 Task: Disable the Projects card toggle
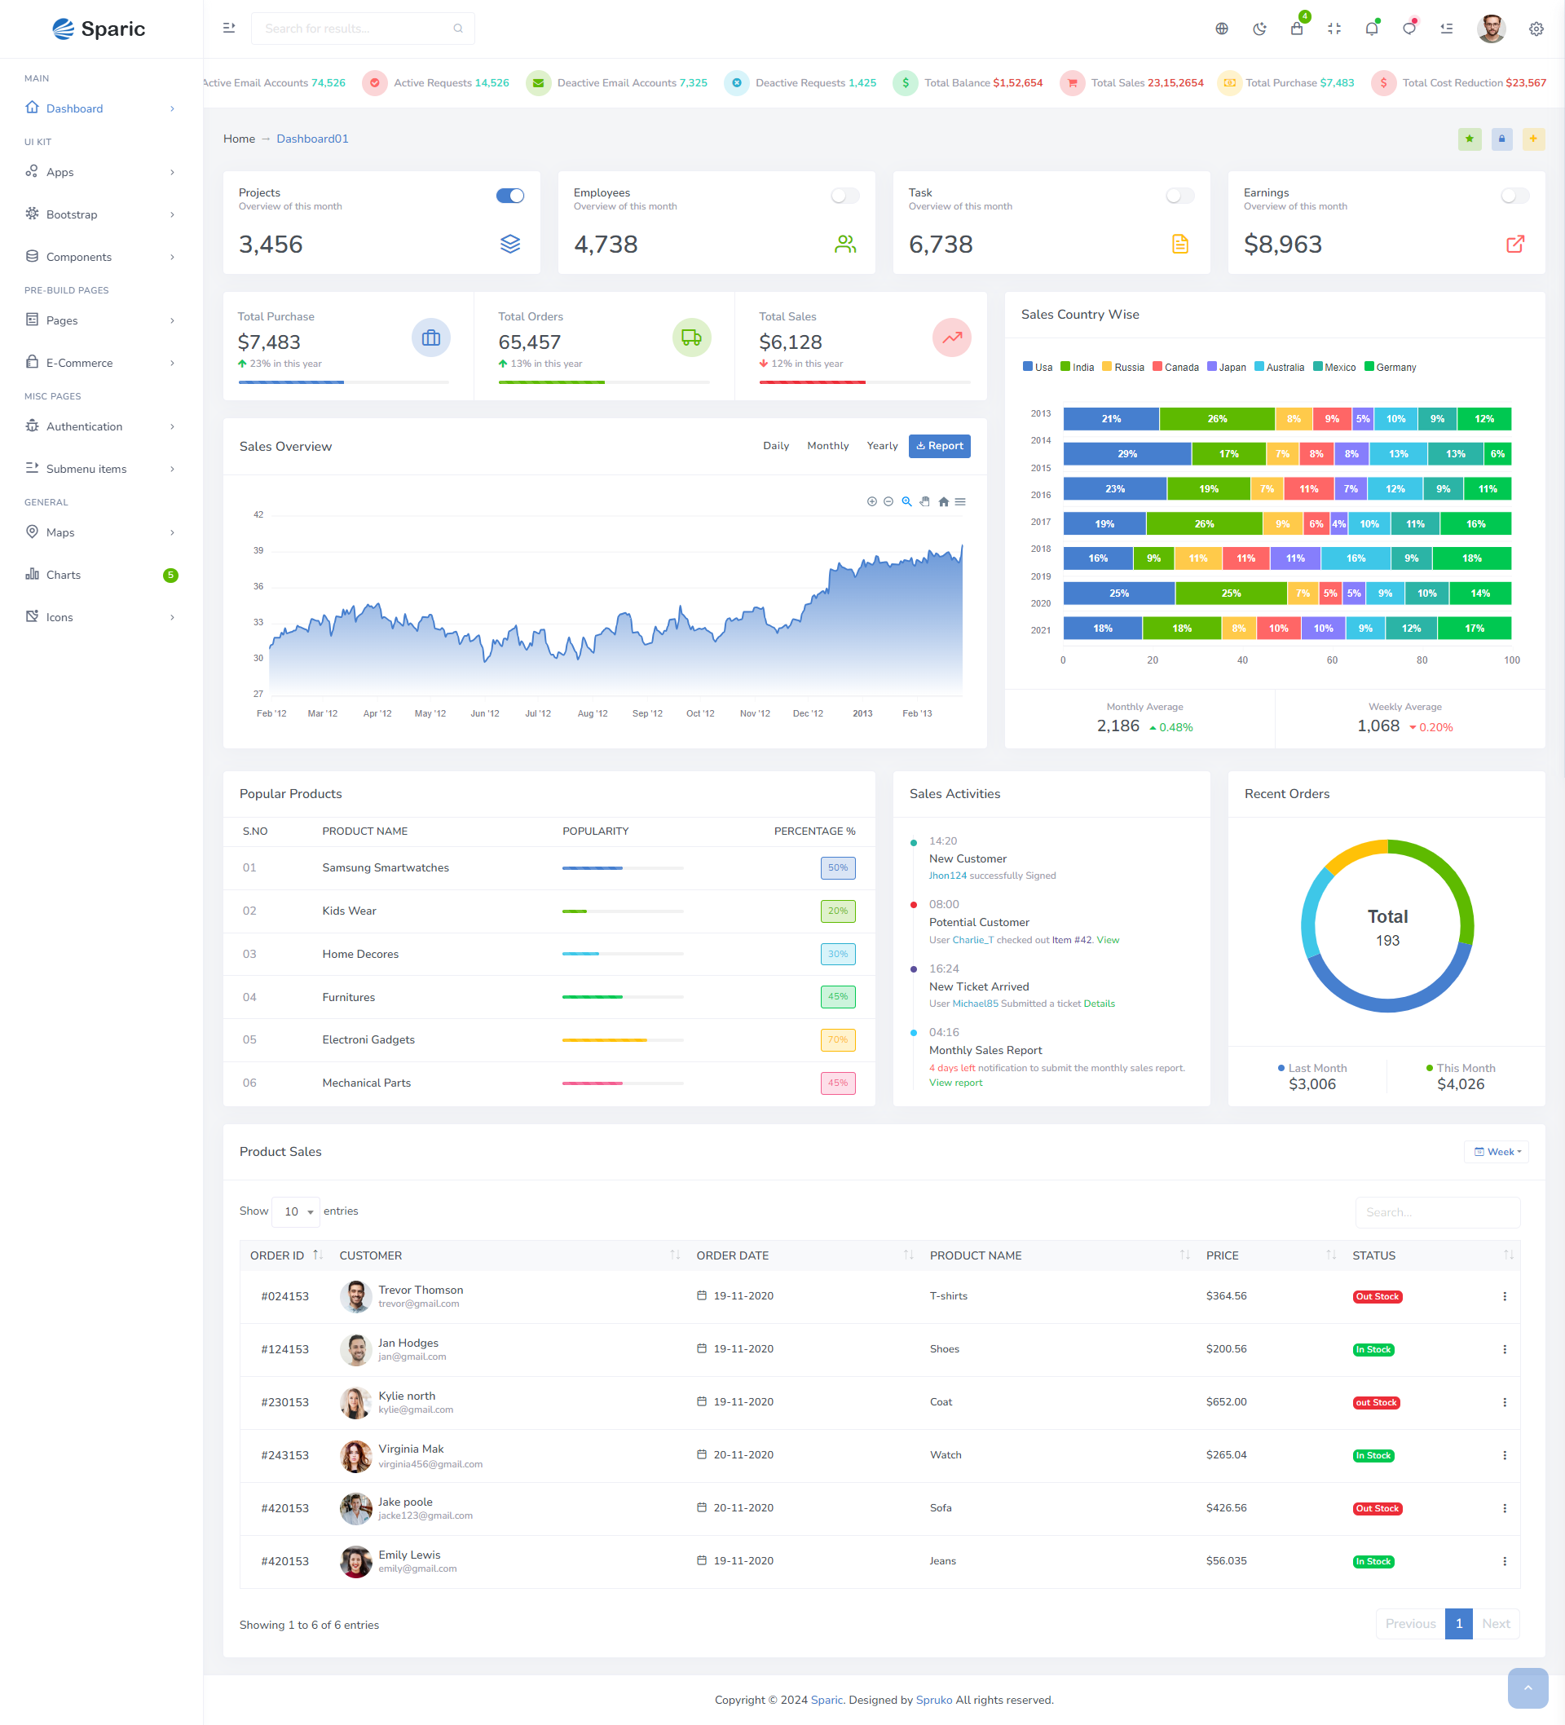click(x=510, y=196)
